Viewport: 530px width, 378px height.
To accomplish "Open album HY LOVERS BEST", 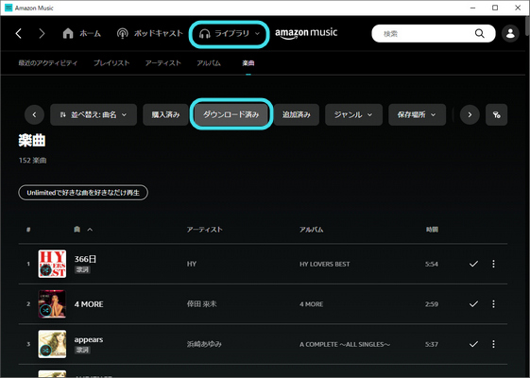I will click(324, 264).
